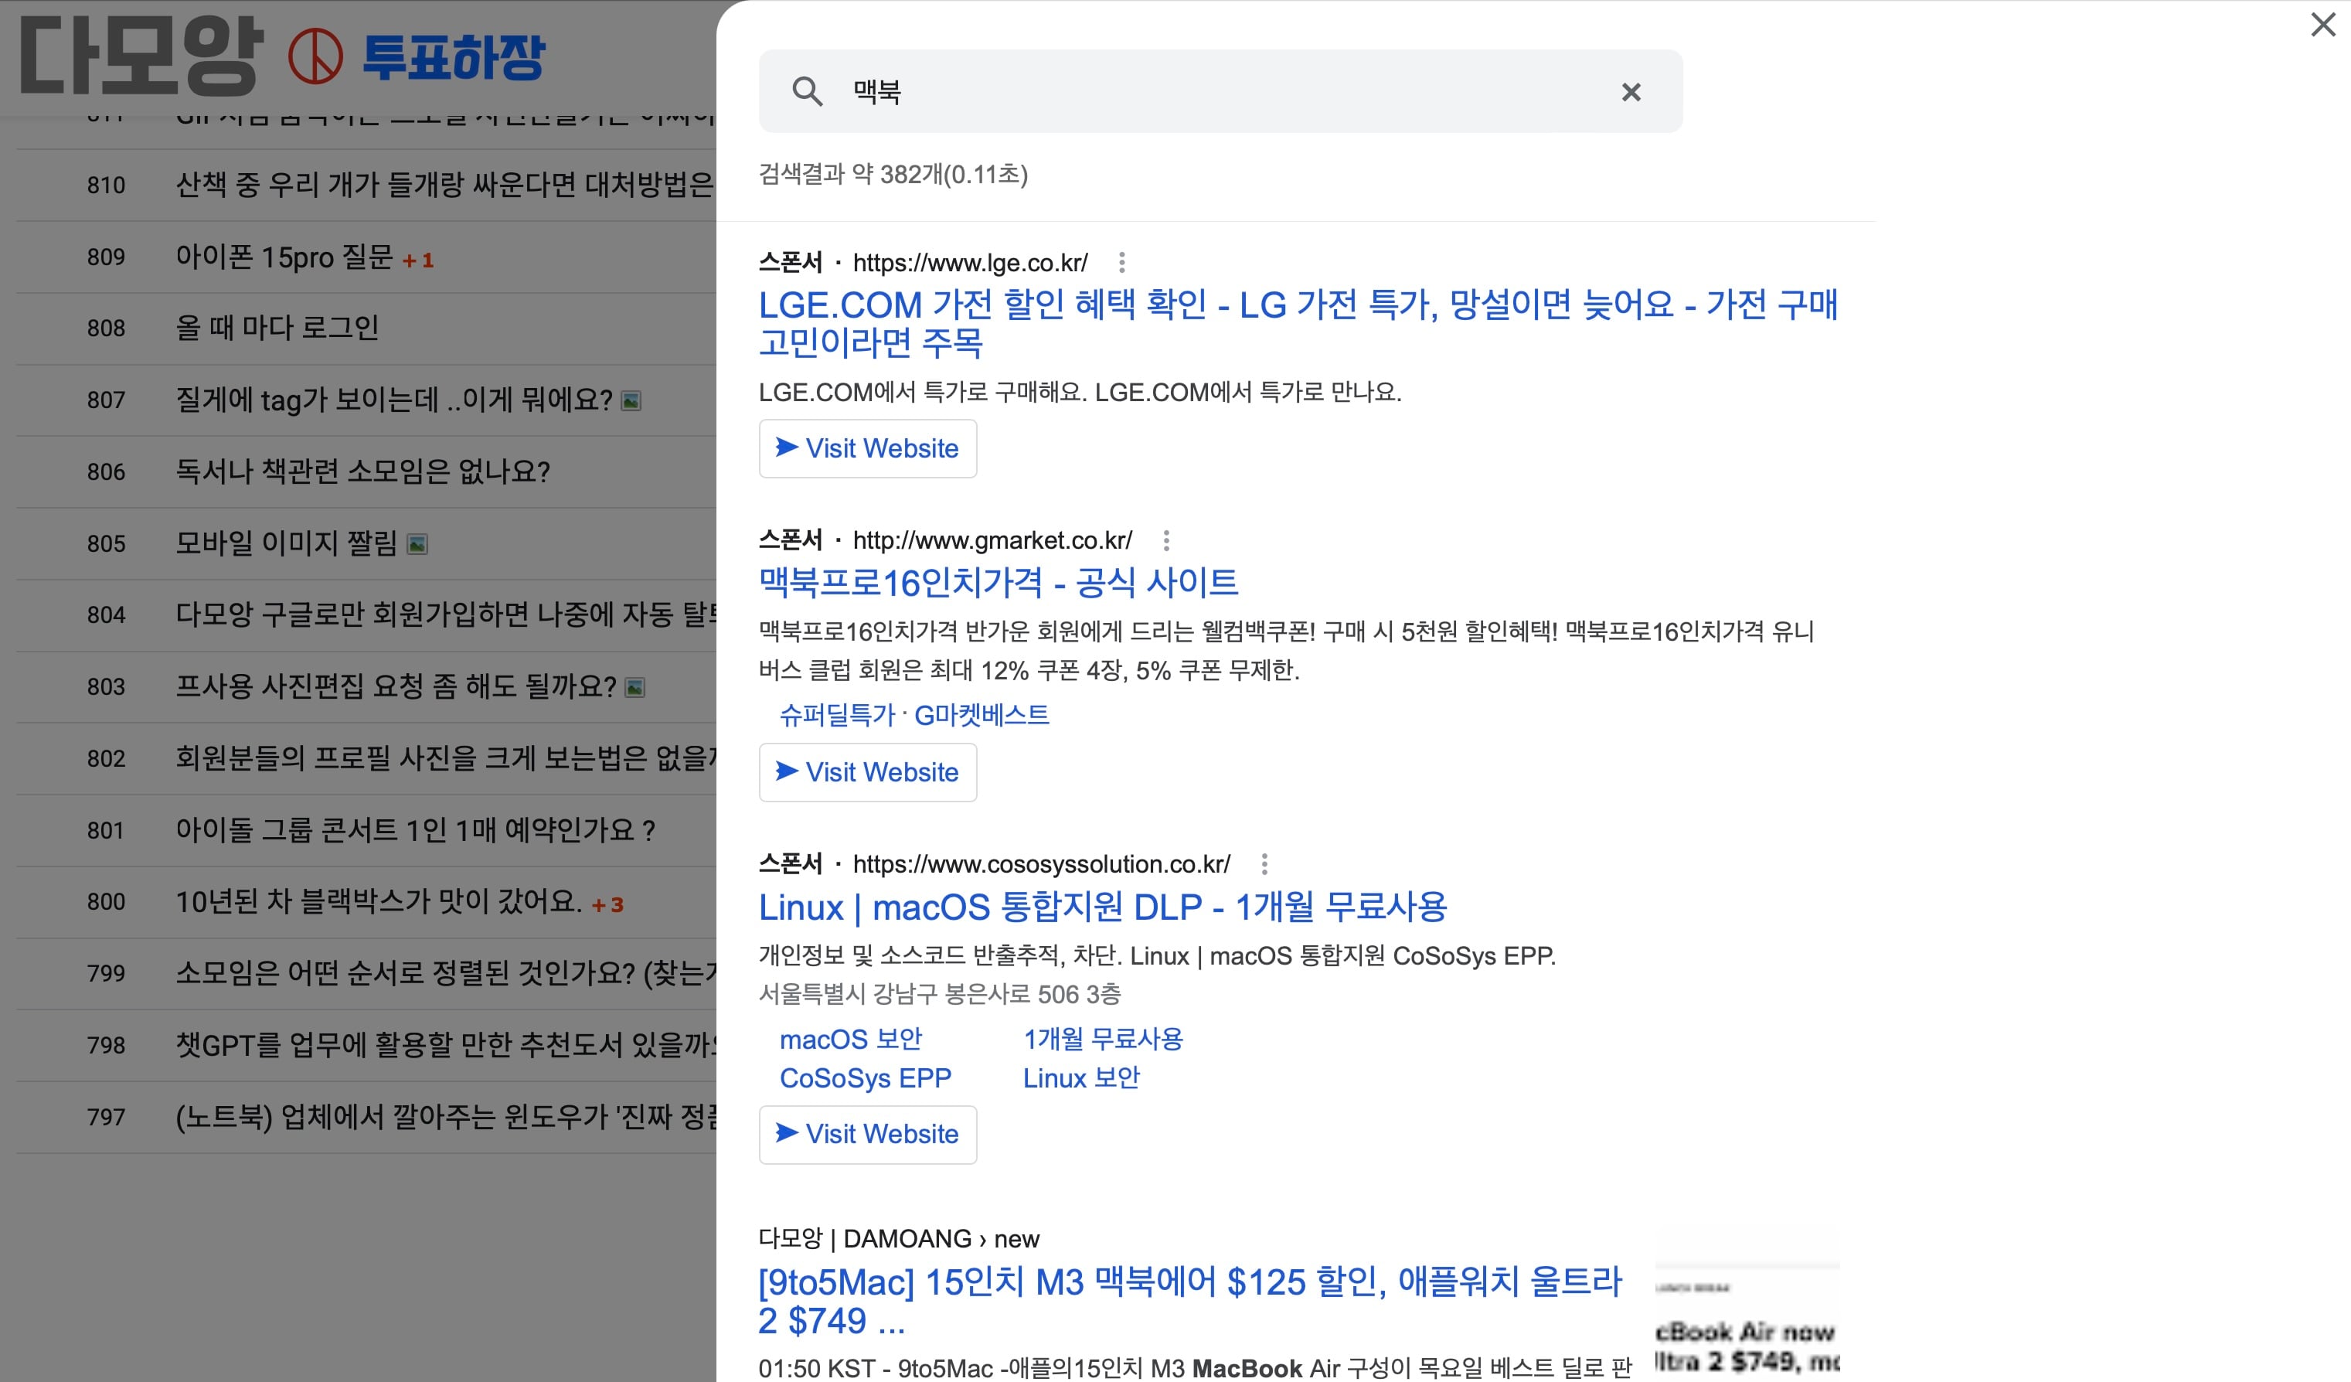Click the G마켓베스트 sitelink
This screenshot has height=1382, width=2351.
click(982, 715)
